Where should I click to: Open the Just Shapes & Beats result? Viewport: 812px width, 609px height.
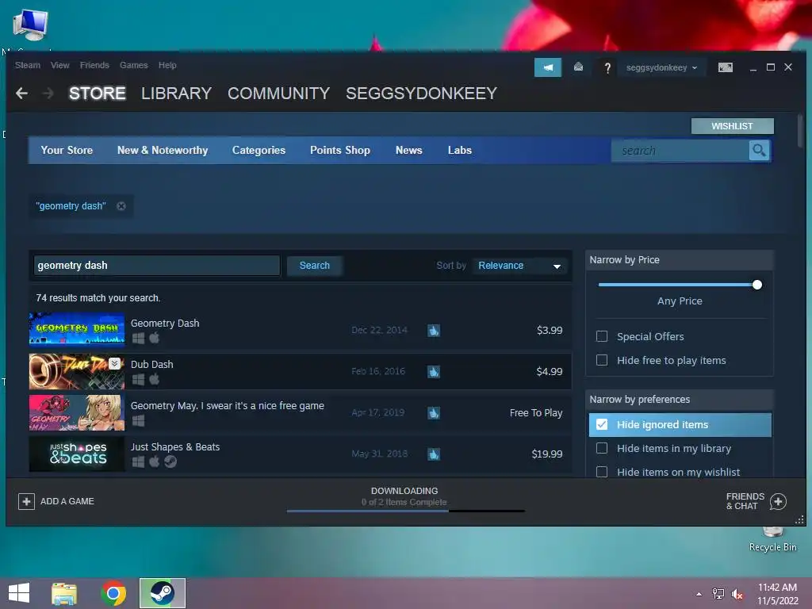coord(301,454)
